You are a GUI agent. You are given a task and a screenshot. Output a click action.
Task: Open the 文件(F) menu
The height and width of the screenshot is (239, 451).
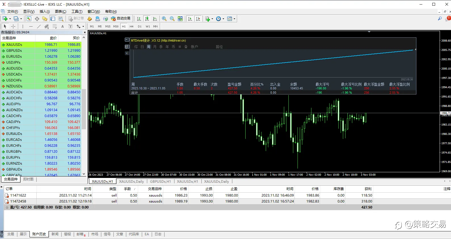[x=12, y=12]
